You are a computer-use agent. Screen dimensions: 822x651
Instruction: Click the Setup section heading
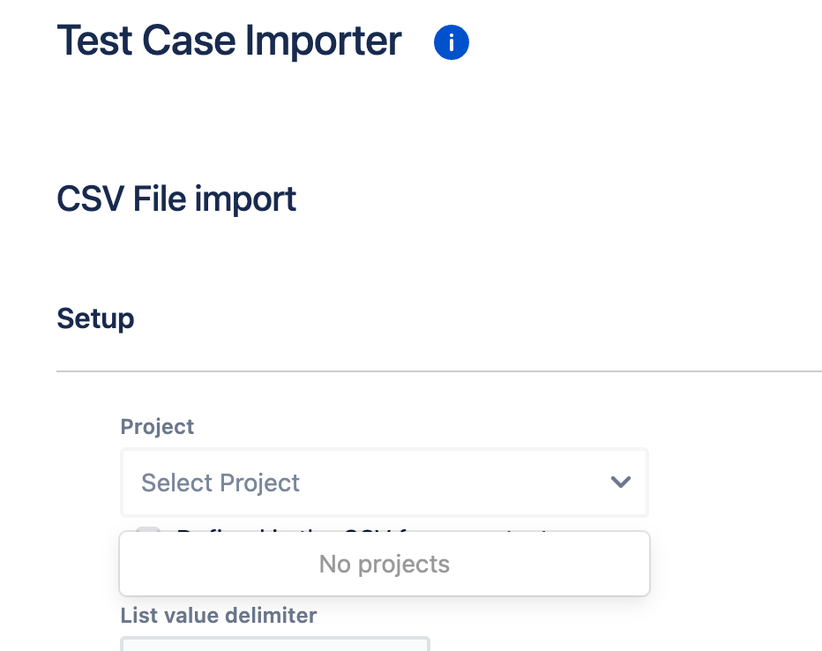pyautogui.click(x=95, y=318)
